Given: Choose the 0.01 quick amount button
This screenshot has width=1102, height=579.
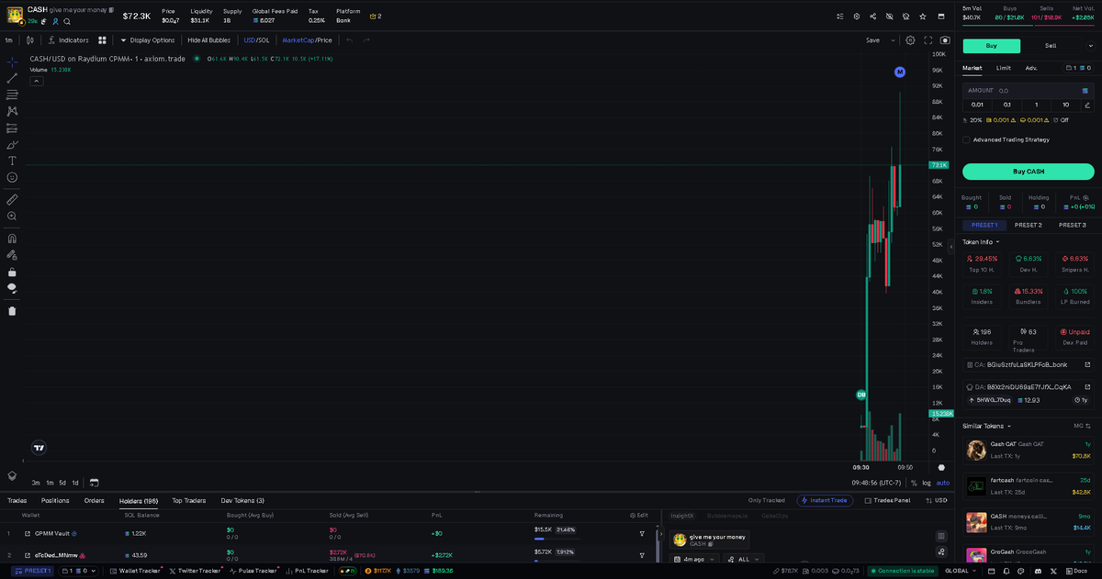Looking at the screenshot, I should 977,105.
